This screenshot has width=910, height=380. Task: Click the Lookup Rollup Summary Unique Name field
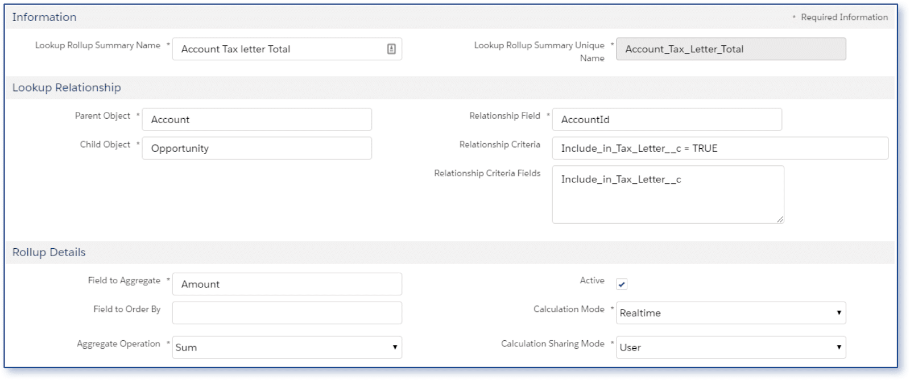(730, 49)
